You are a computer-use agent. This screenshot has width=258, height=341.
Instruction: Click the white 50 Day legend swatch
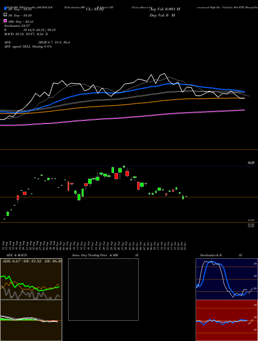tap(5, 15)
